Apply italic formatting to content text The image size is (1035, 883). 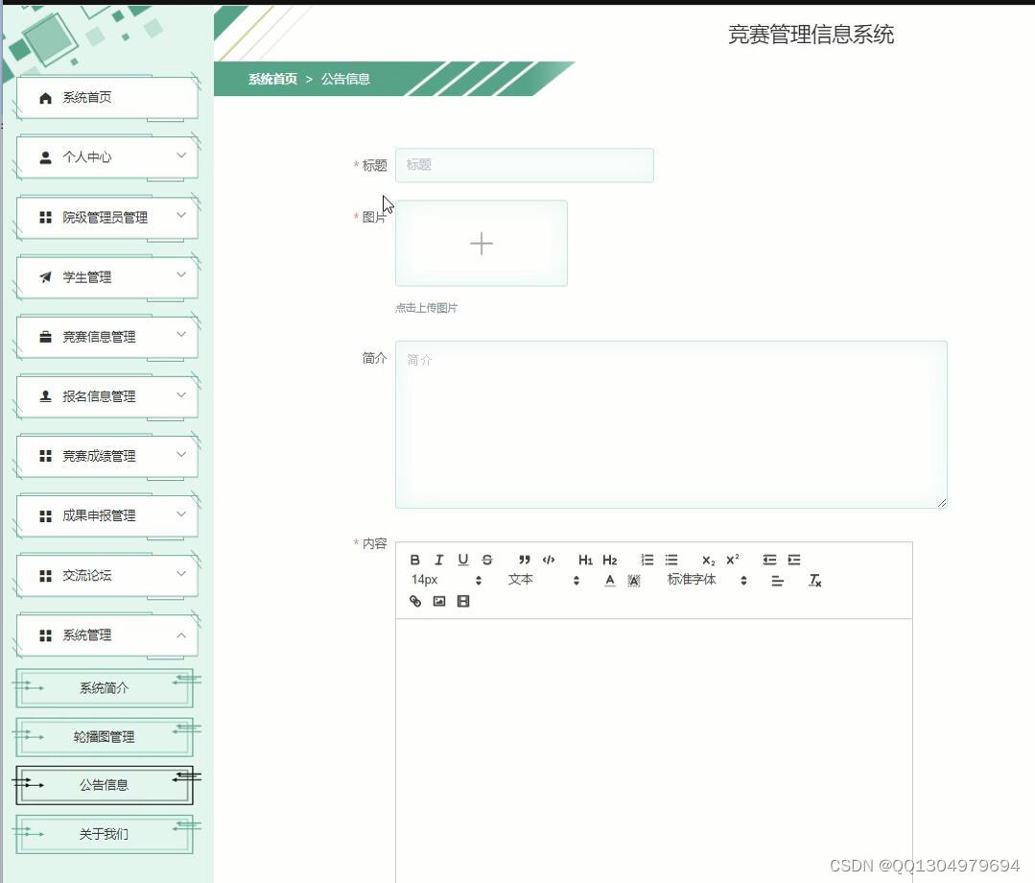click(438, 560)
